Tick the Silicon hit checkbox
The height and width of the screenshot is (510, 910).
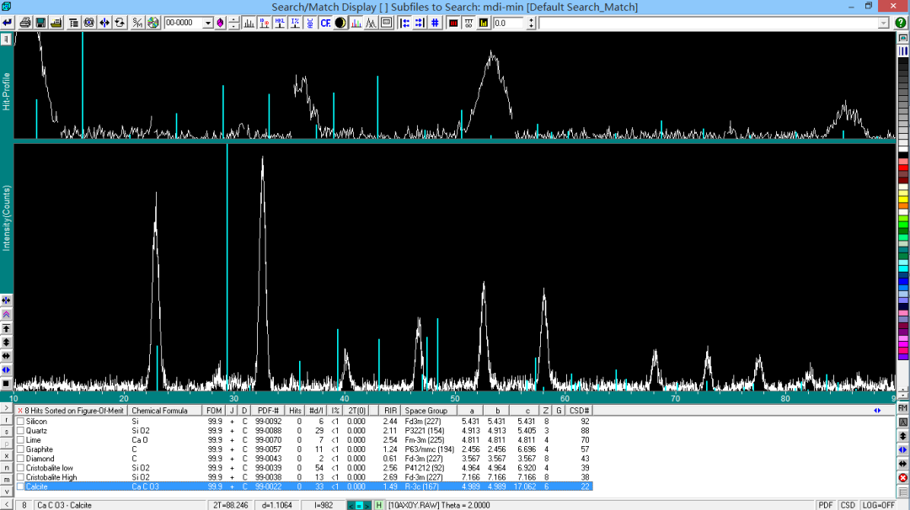20,422
